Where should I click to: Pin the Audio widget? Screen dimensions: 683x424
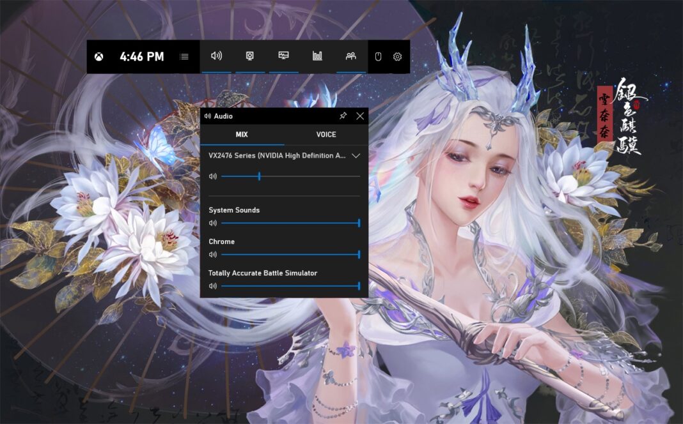click(x=343, y=116)
